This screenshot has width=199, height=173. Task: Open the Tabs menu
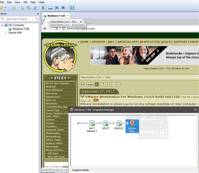(33, 2)
